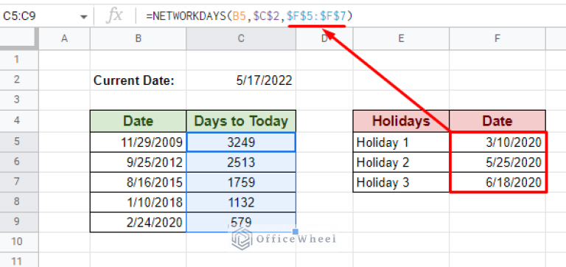The height and width of the screenshot is (267, 566).
Task: Select the date cell 11/29/2009
Action: (139, 142)
